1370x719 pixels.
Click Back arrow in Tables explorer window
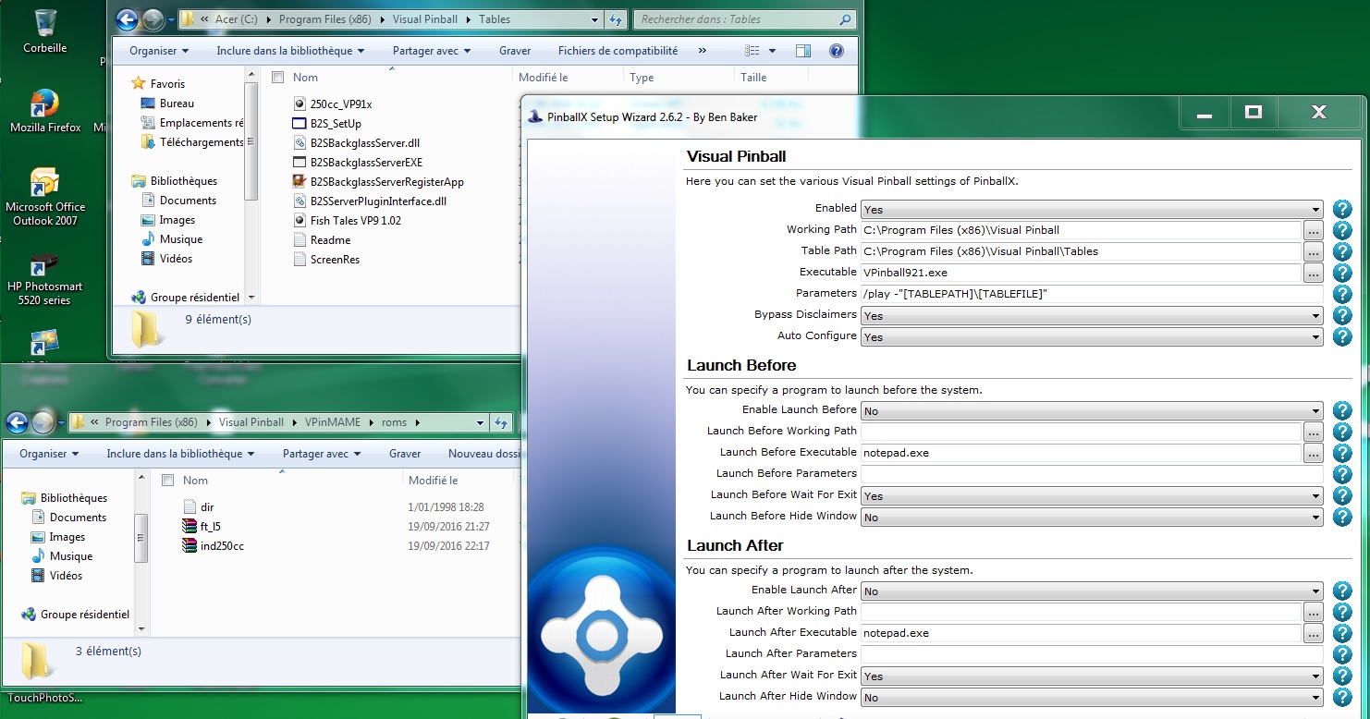[128, 18]
